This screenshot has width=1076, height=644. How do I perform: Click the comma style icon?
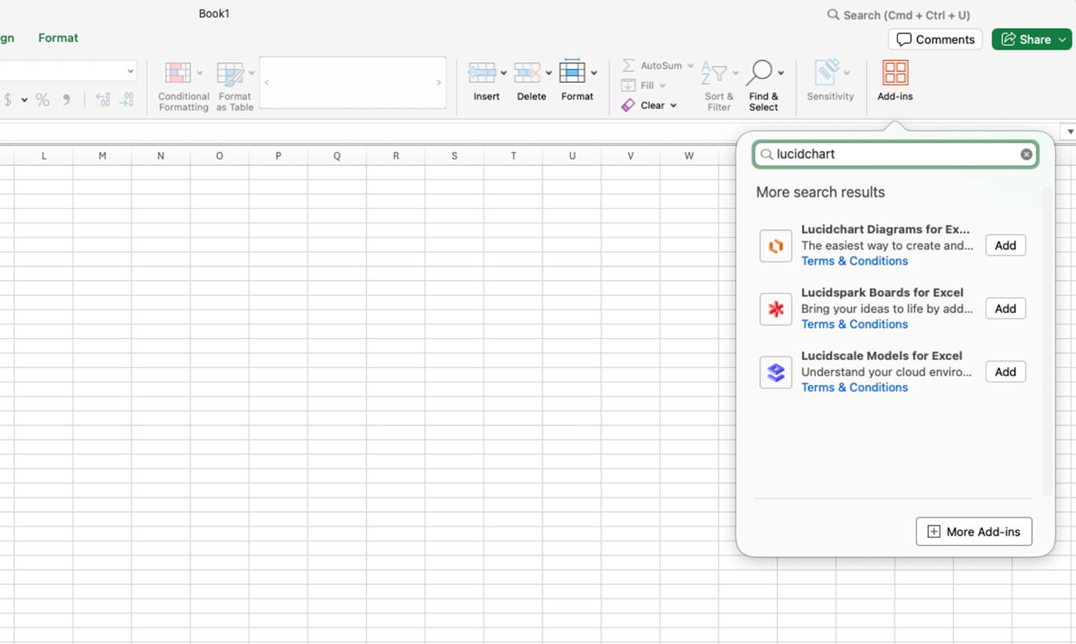(67, 100)
